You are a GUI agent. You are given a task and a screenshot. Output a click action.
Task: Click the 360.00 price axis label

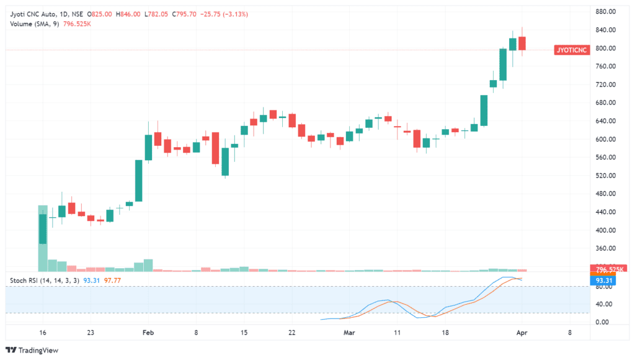pyautogui.click(x=605, y=248)
